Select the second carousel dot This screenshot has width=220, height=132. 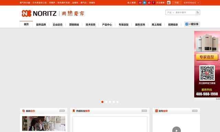[x=106, y=102]
